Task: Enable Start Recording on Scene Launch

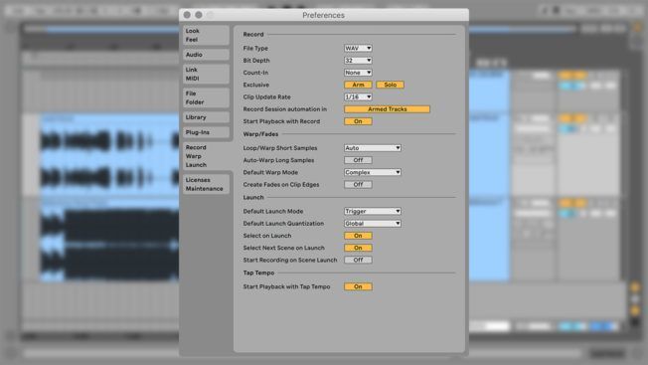Action: pos(358,260)
